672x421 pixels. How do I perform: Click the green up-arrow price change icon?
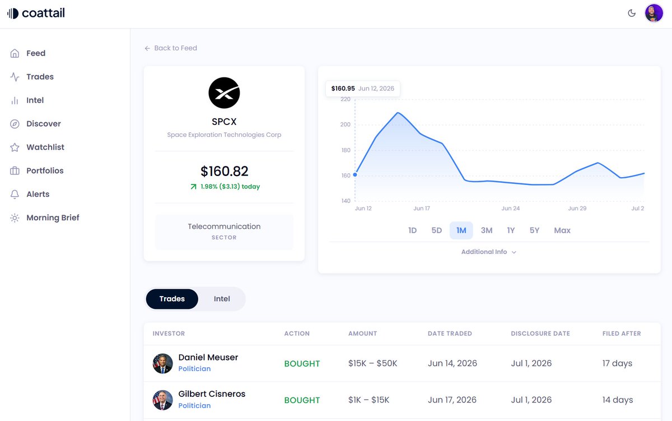pos(193,187)
